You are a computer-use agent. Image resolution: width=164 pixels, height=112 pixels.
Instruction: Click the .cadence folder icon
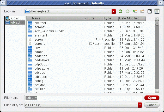point(30,56)
